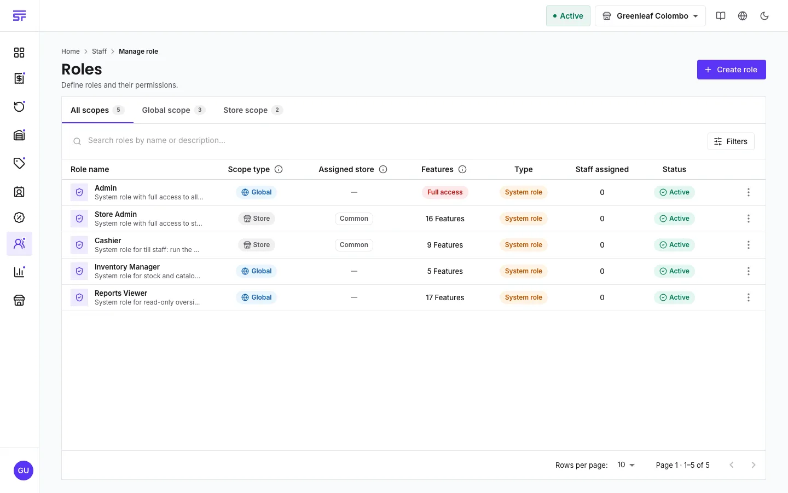Click the 16 Features cell
788x493 pixels.
445,219
